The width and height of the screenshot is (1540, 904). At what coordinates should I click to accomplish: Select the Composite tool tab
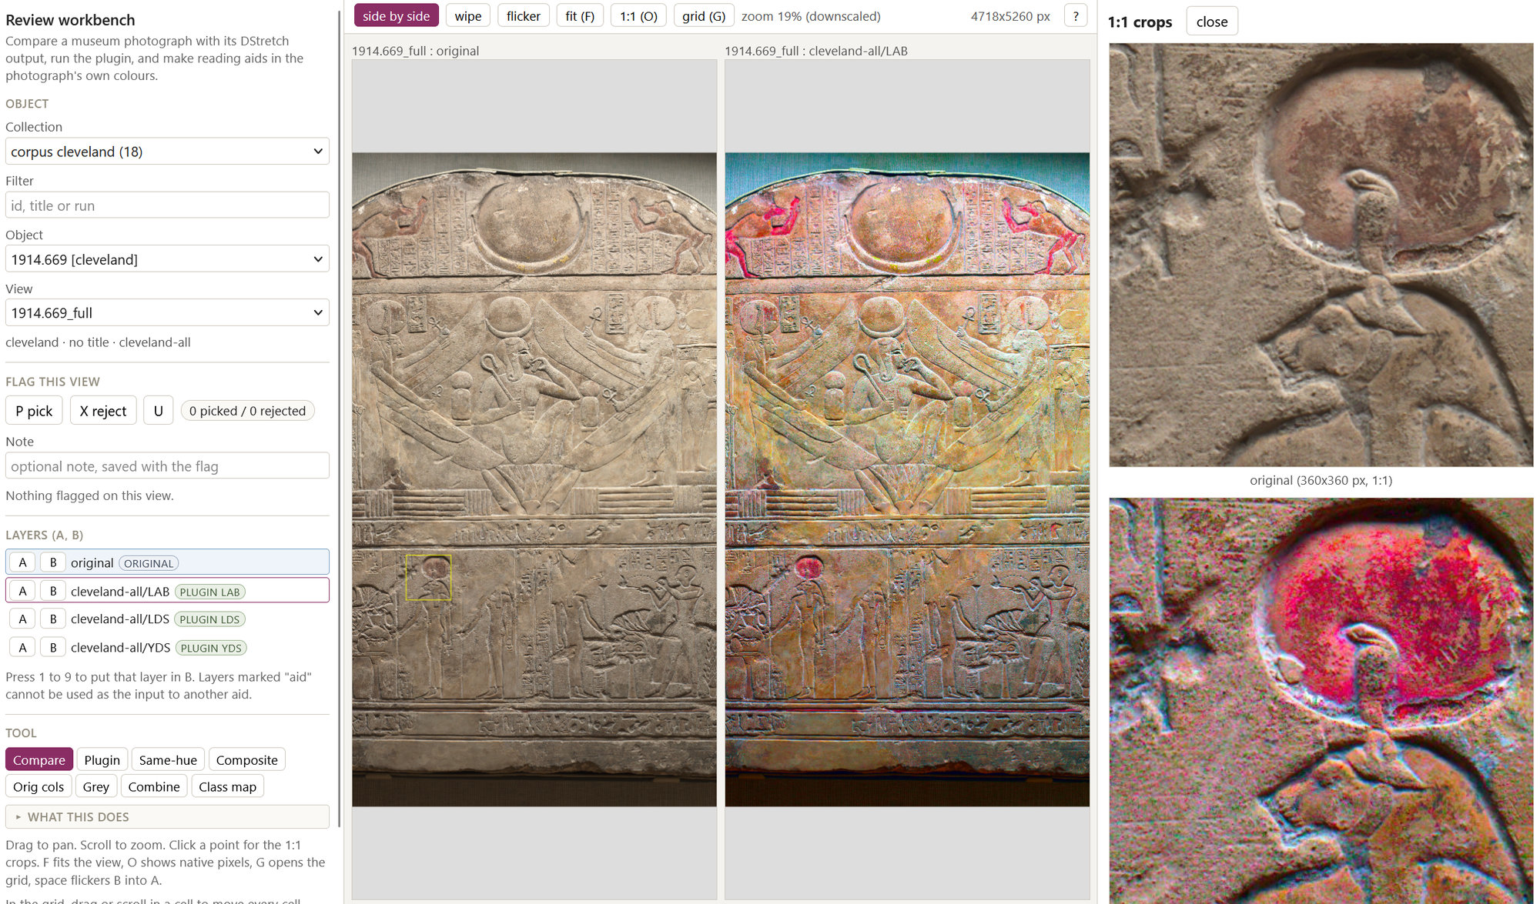pos(246,760)
